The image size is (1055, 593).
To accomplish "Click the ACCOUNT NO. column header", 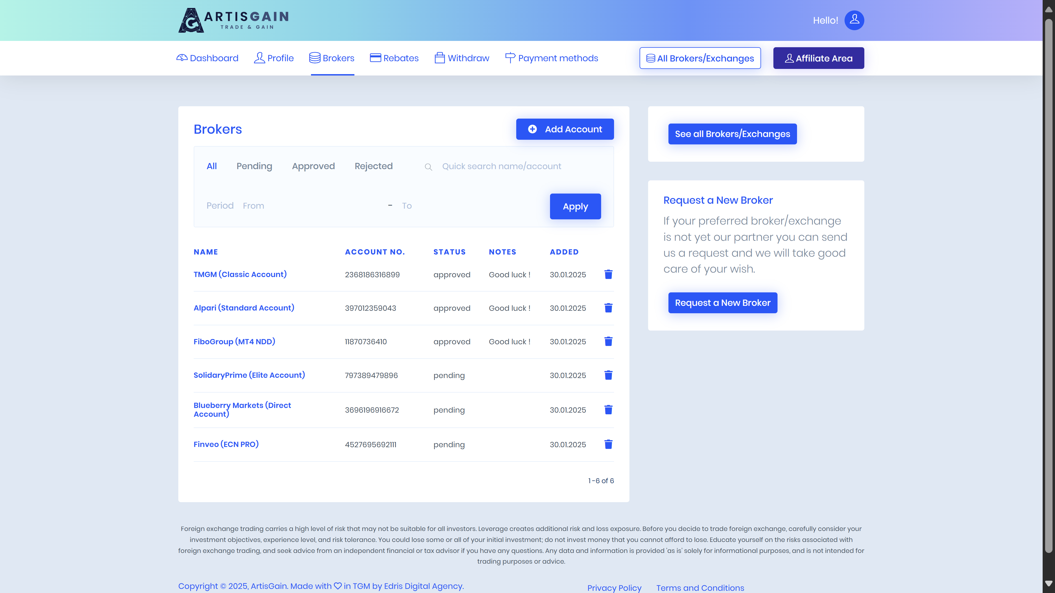I will click(x=375, y=252).
